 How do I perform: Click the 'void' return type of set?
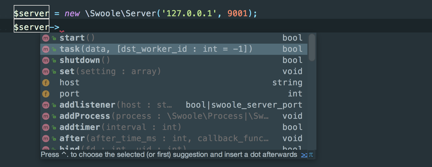click(292, 72)
